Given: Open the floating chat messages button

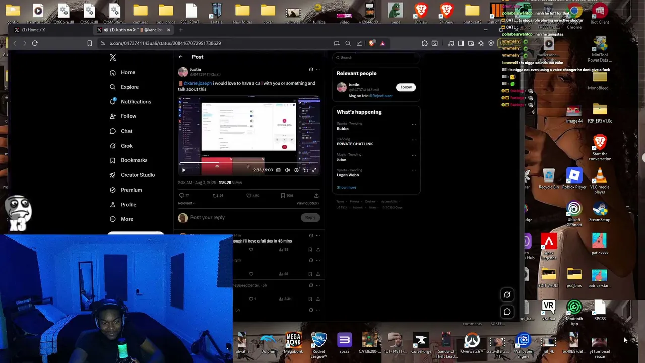Looking at the screenshot, I should (x=507, y=312).
